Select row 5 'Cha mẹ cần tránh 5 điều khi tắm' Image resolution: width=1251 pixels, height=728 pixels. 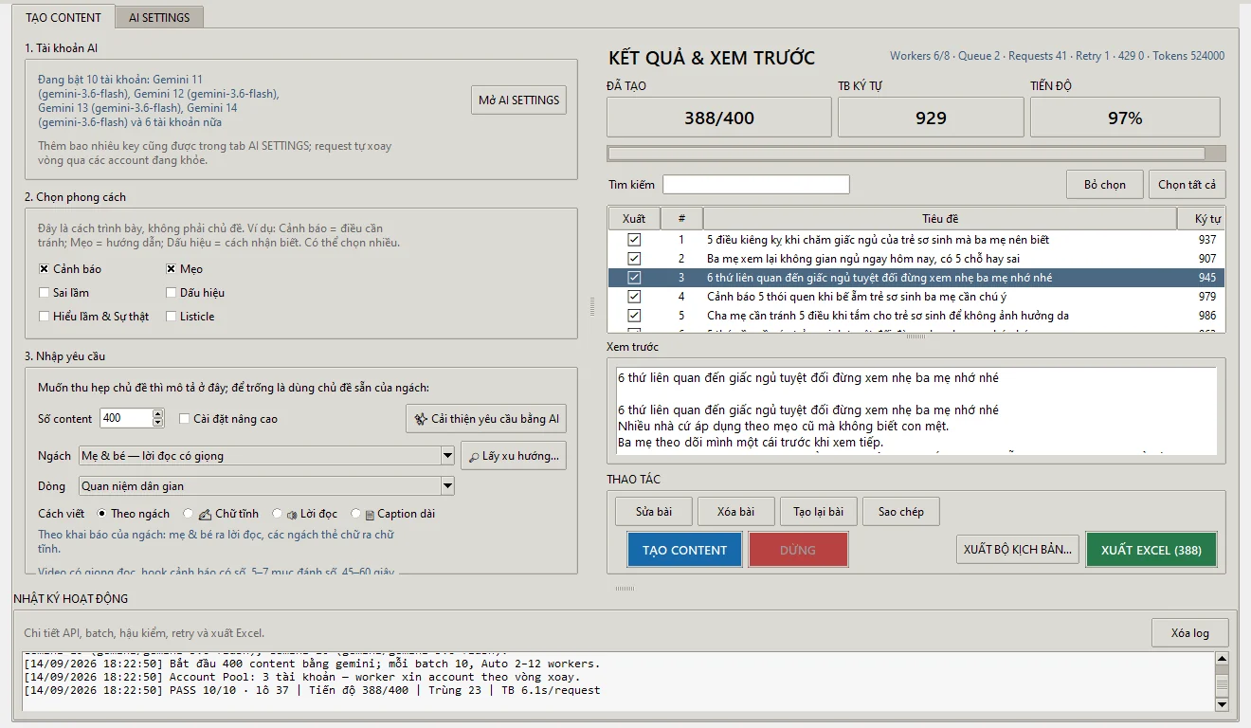[x=916, y=316]
